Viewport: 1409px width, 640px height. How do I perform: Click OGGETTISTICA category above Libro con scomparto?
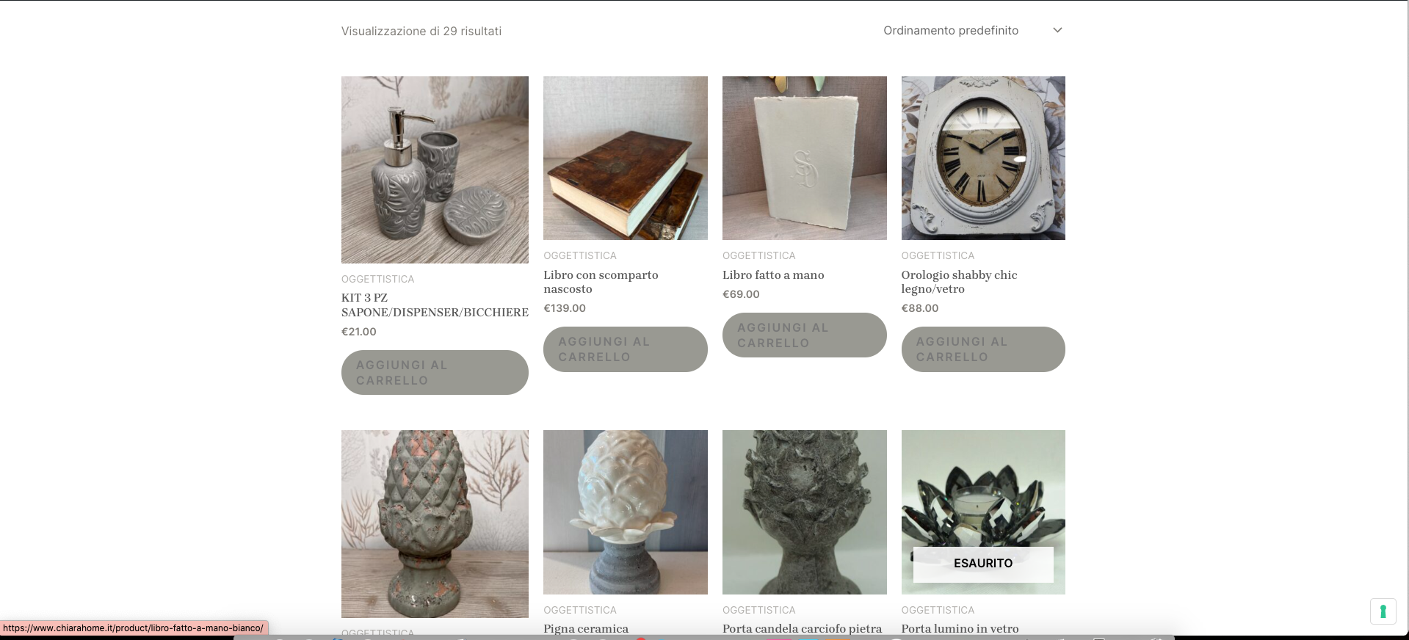click(x=580, y=255)
